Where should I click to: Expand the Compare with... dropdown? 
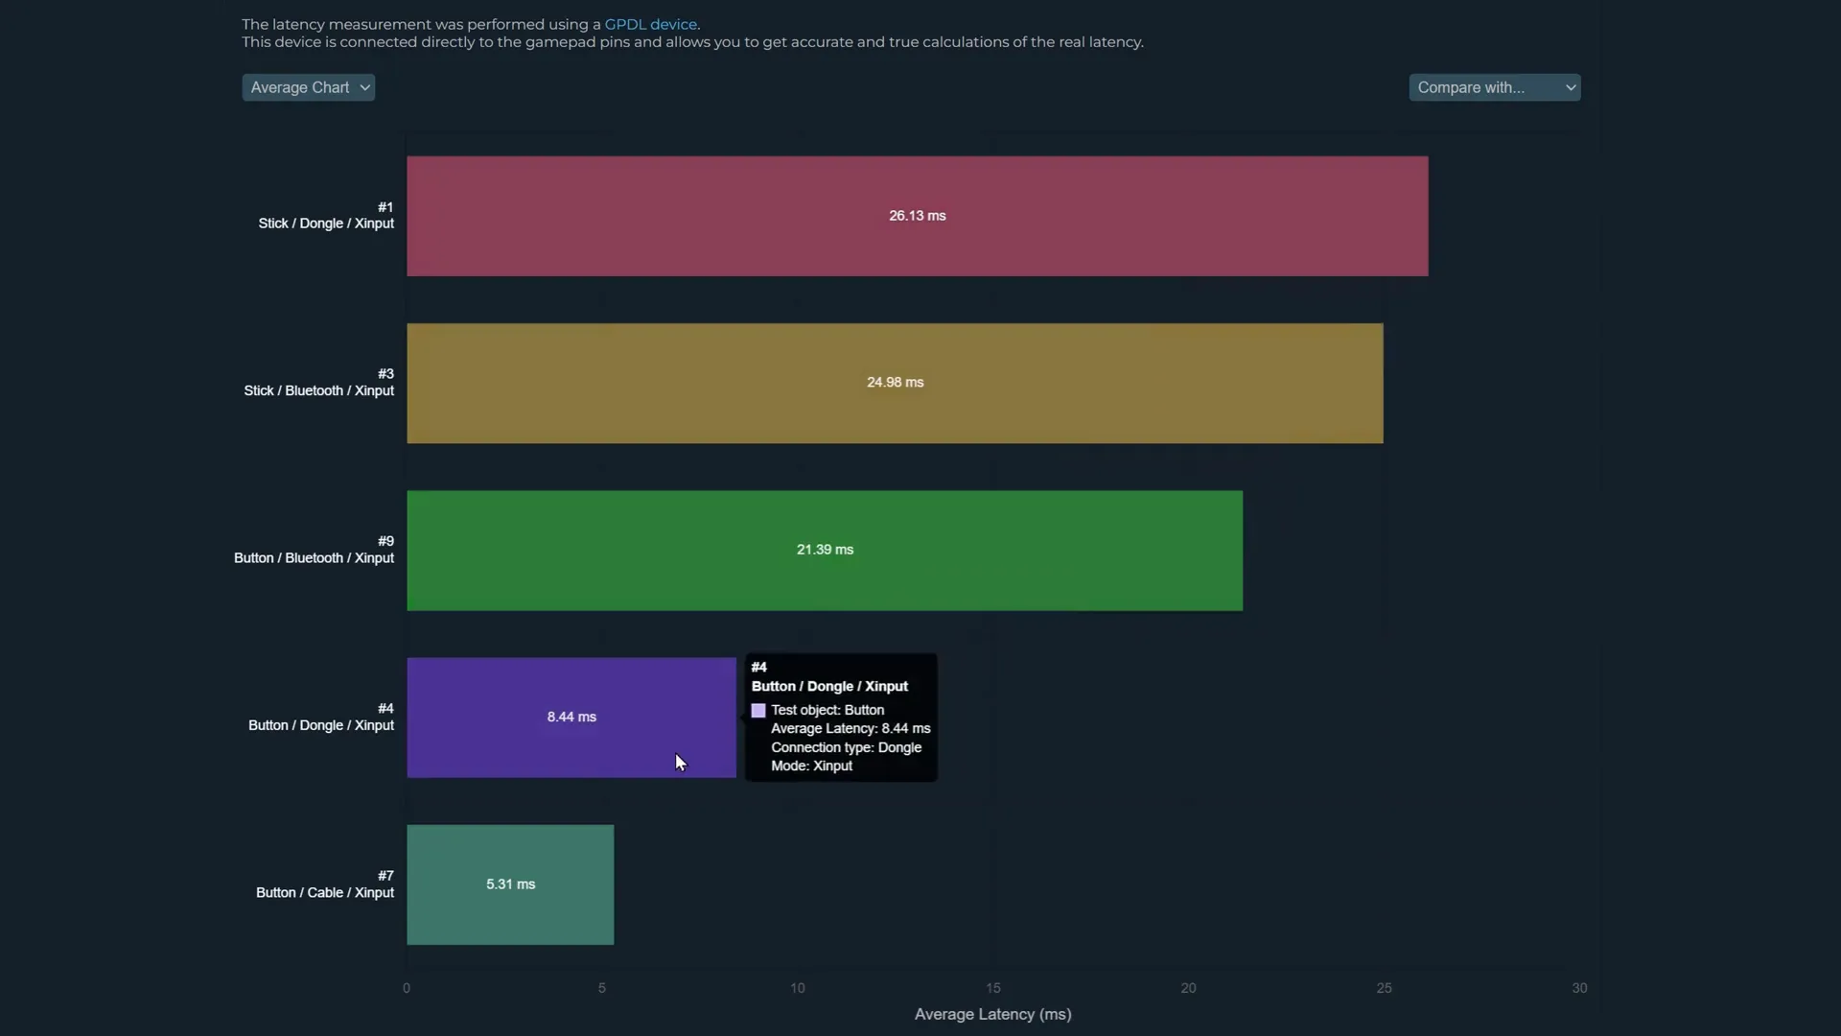pyautogui.click(x=1494, y=87)
